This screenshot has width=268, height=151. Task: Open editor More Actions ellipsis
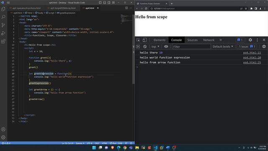pyautogui.click(x=131, y=8)
